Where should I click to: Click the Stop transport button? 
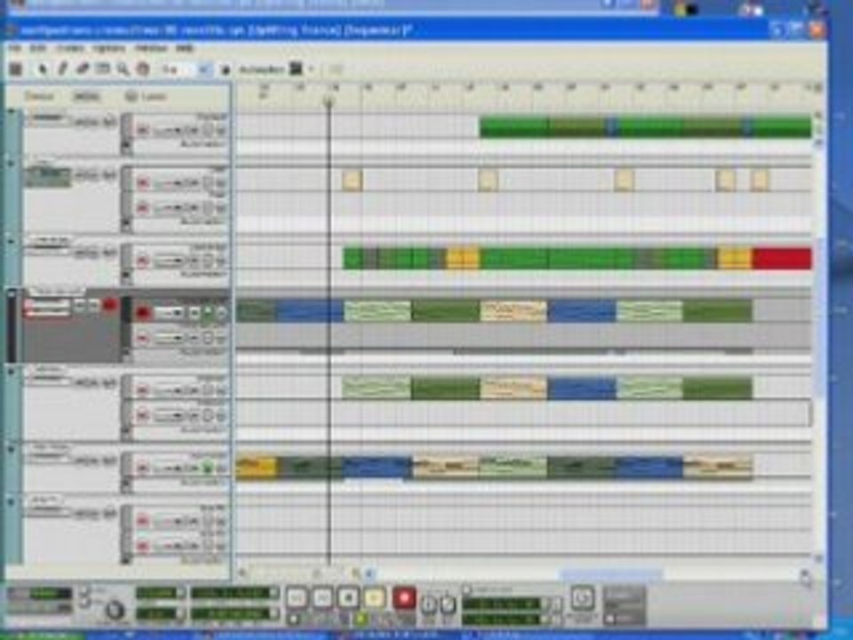[348, 598]
